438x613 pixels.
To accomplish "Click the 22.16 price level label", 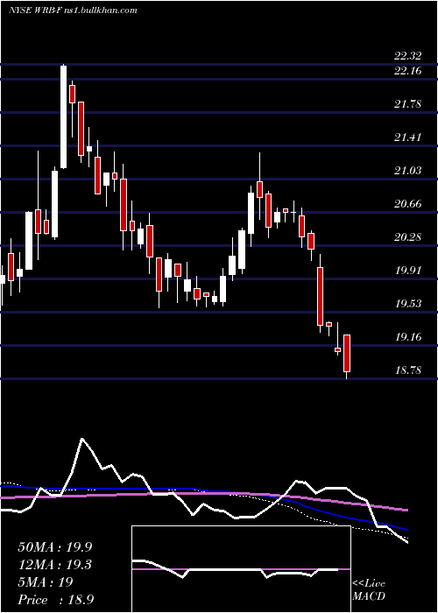I will click(x=407, y=71).
